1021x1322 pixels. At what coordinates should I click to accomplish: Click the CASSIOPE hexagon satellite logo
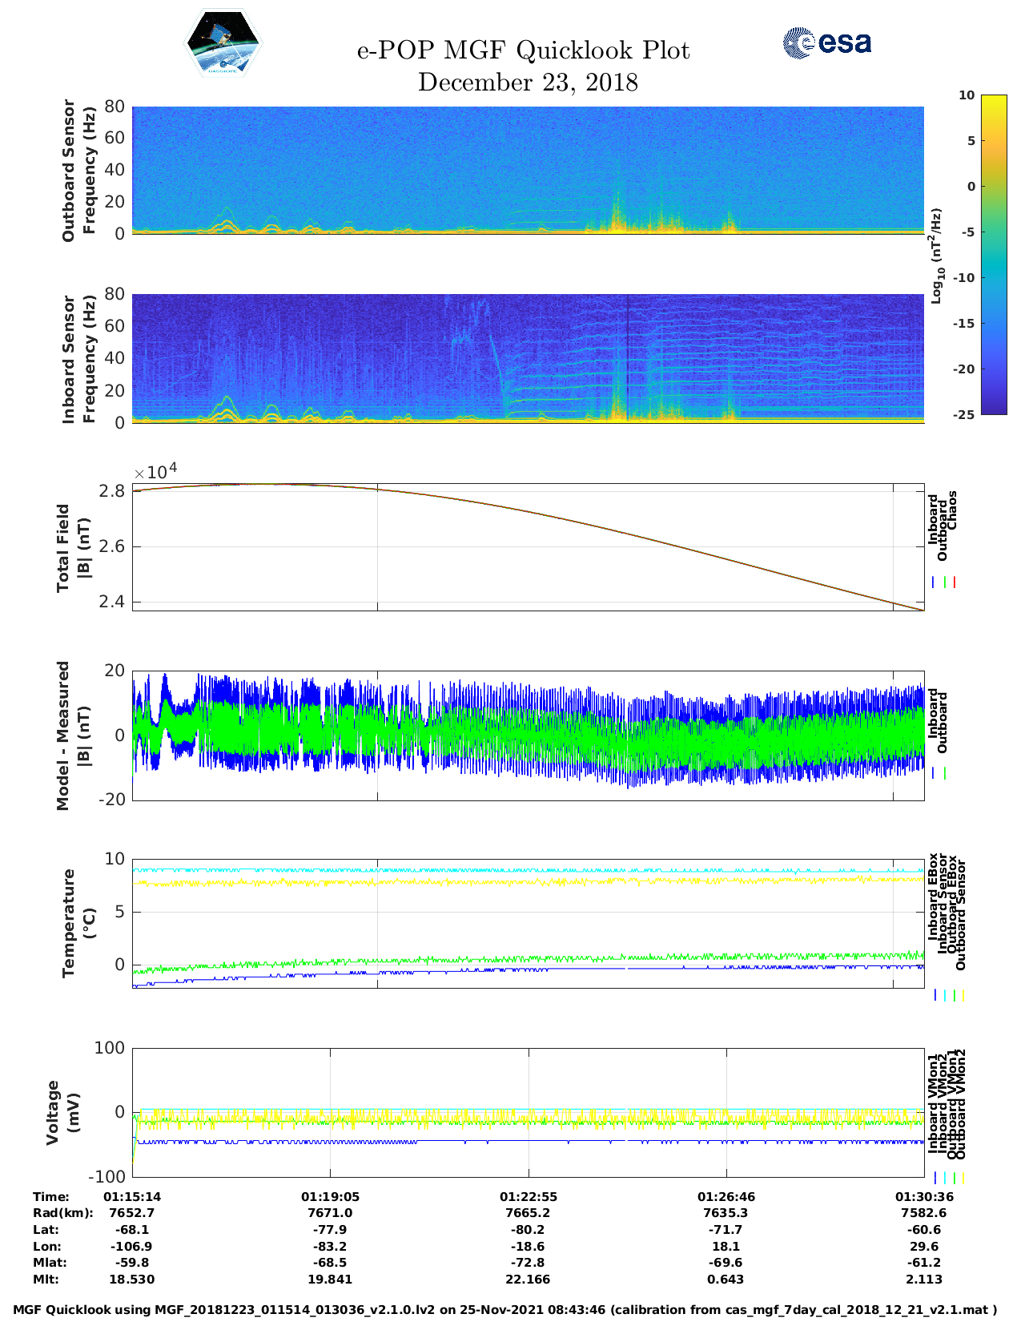(223, 43)
